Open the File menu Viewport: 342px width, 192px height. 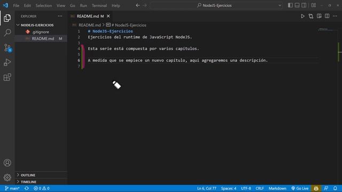click(x=16, y=5)
